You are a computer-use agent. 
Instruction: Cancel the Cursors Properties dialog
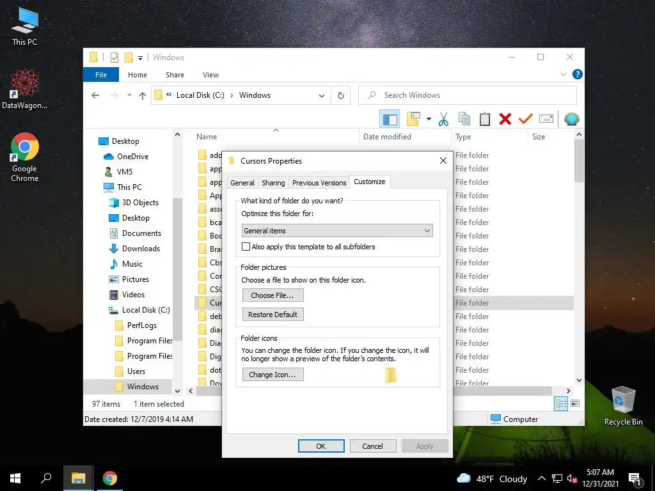373,446
